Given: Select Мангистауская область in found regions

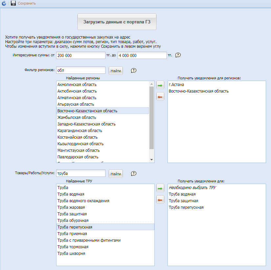Looking at the screenshot, I should (x=102, y=150).
